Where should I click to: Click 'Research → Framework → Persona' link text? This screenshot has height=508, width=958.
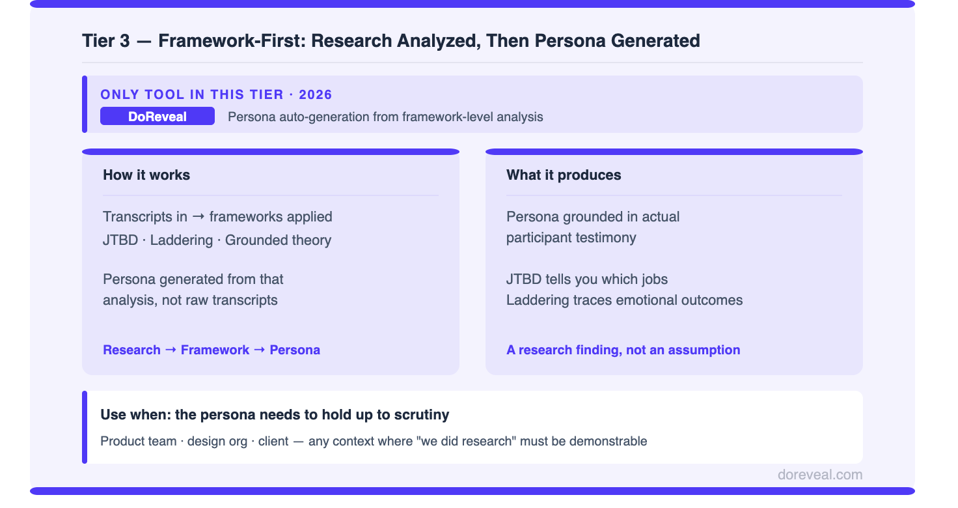coord(212,350)
